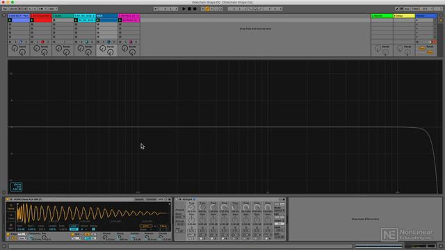
Task: Click the Decay envelope knob
Action: pos(119,237)
